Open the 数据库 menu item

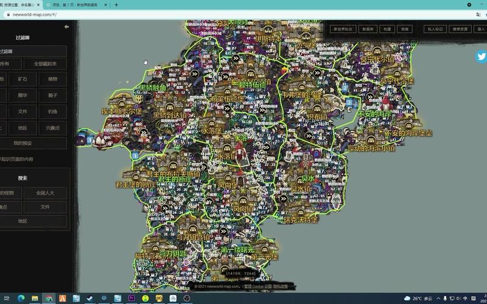(368, 29)
